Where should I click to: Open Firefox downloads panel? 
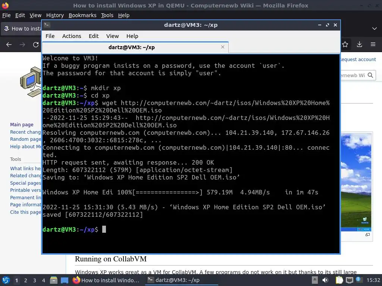(x=359, y=44)
